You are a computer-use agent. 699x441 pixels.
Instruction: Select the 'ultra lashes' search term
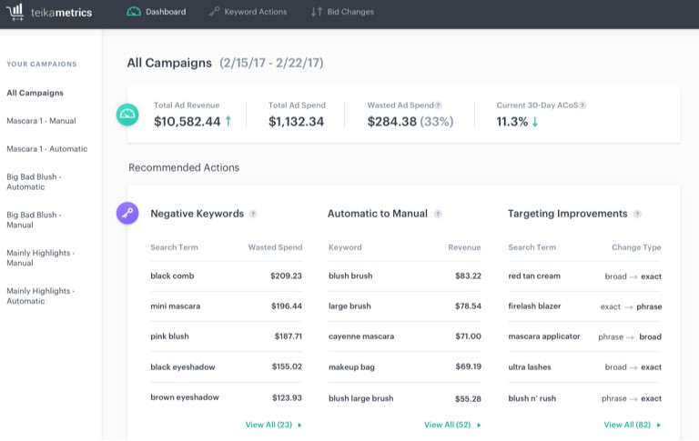[530, 367]
